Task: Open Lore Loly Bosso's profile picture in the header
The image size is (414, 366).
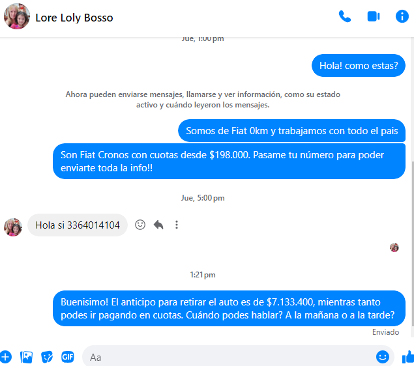Action: (17, 16)
